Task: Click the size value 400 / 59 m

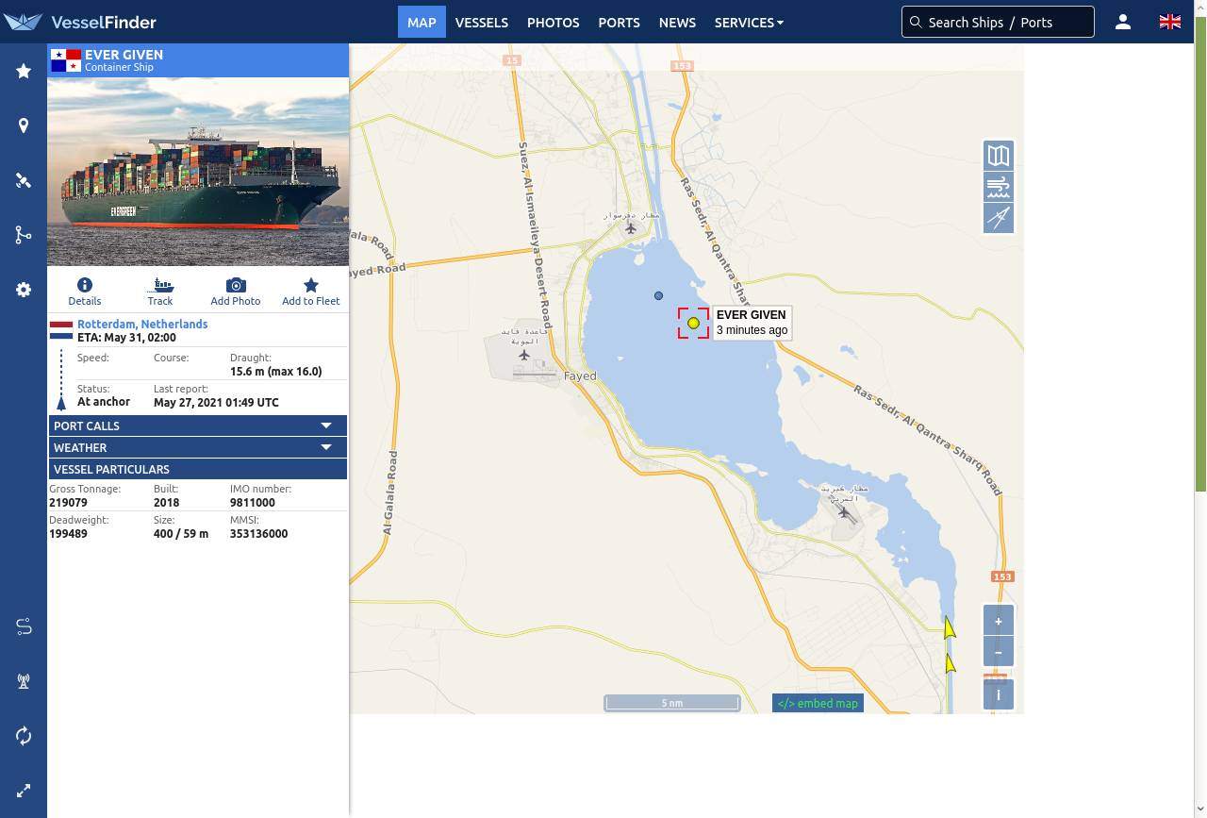Action: 181,534
